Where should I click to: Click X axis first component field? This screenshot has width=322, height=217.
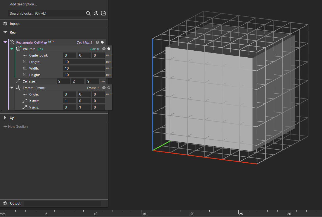point(70,101)
